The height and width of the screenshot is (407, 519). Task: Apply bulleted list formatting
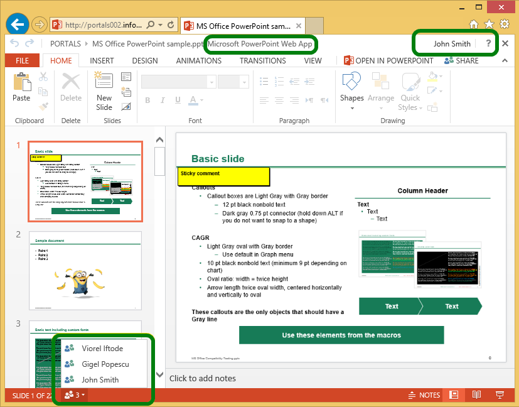click(264, 82)
